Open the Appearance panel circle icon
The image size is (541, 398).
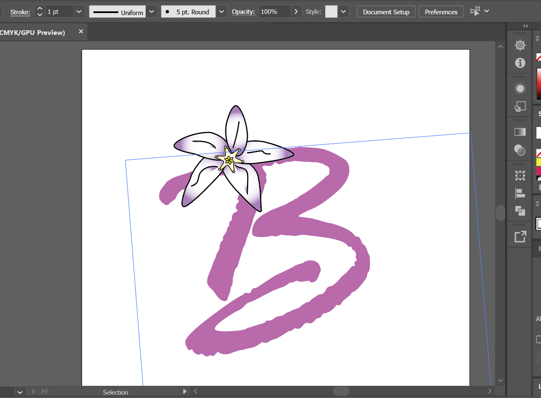coord(520,89)
